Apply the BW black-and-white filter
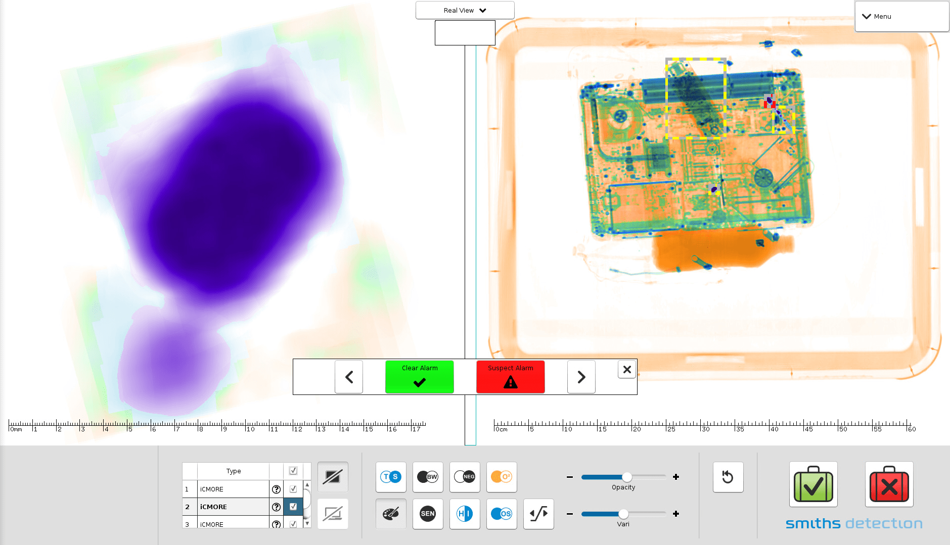950x545 pixels. coord(427,477)
